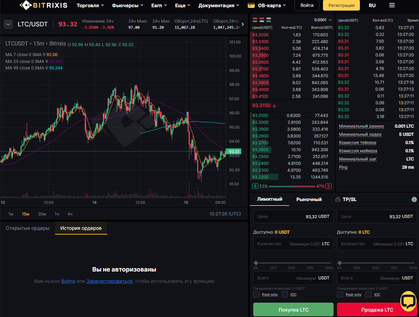The width and height of the screenshot is (419, 317).
Task: Switch to the Рыночный order tab
Action: (309, 199)
